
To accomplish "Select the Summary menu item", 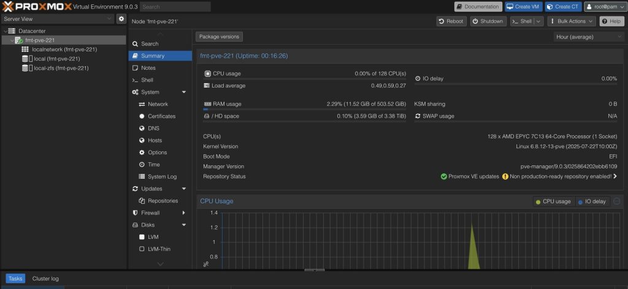I will [160, 56].
